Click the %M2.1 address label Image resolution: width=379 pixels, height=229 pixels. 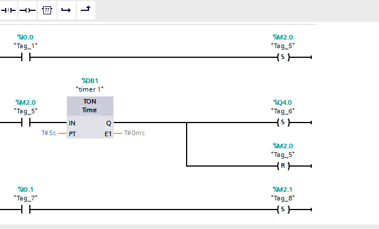(283, 189)
